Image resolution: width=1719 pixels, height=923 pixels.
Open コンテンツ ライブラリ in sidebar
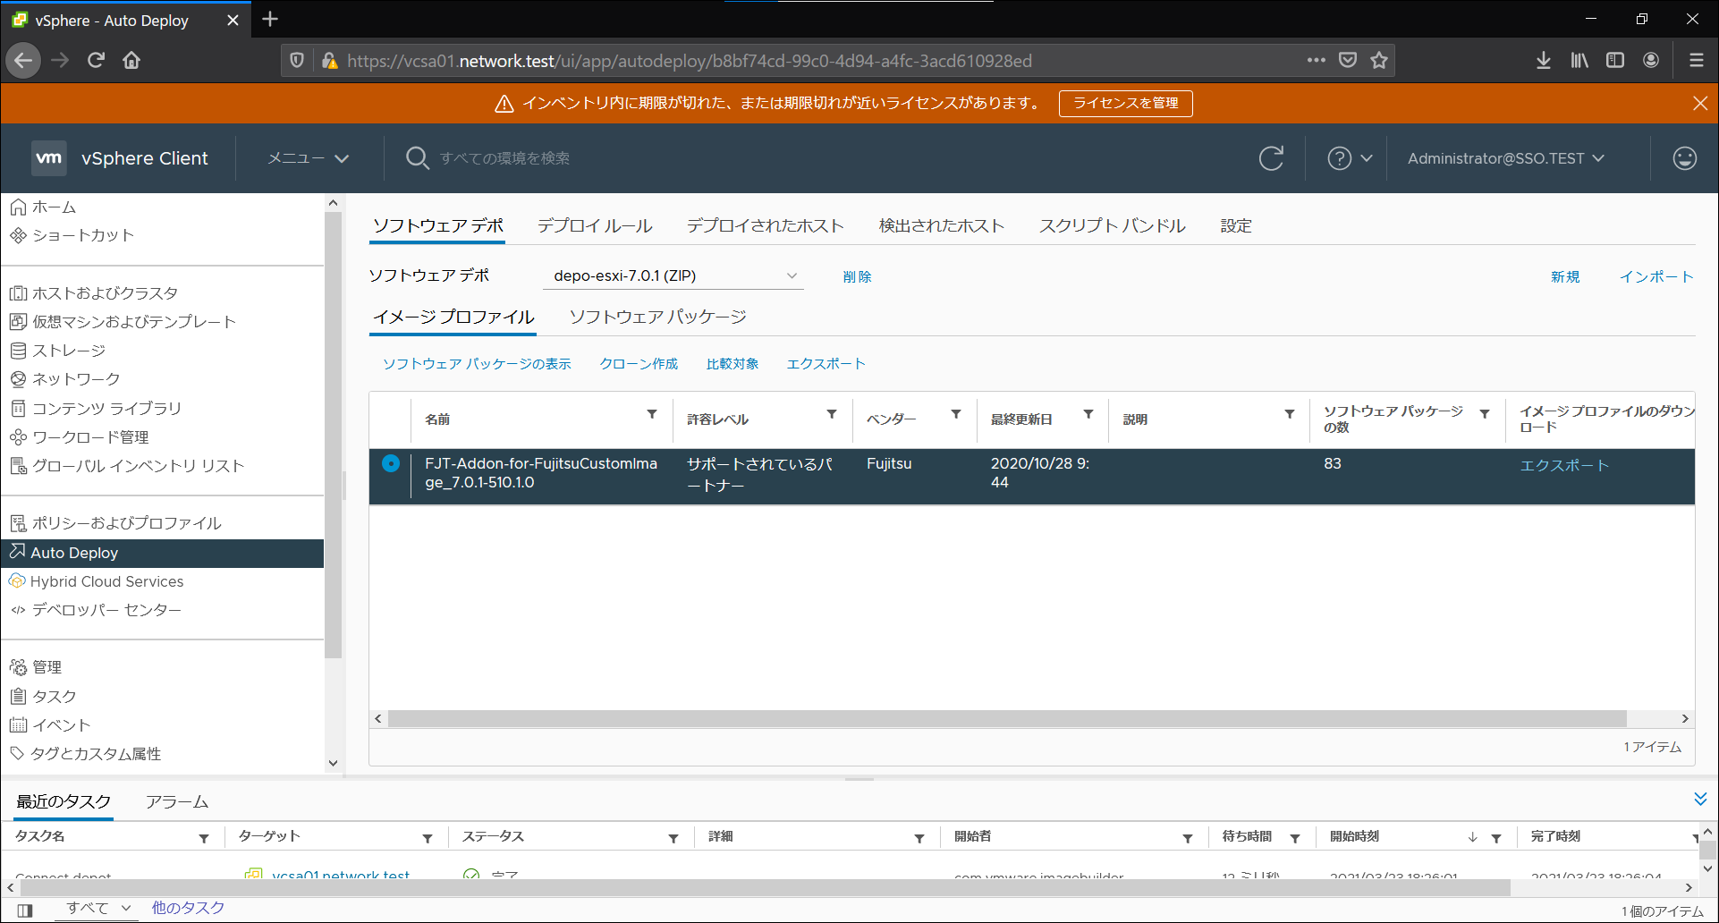[x=96, y=408]
